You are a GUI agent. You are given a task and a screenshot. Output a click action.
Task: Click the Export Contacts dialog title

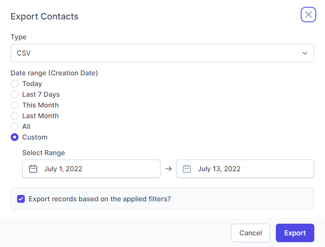pos(45,17)
